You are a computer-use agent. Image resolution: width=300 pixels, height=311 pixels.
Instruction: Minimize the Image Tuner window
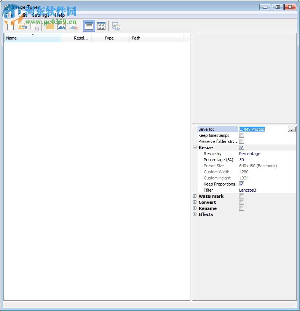coord(265,7)
